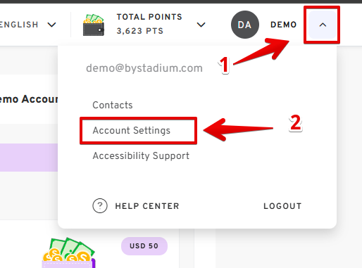Choose Accessibility Support menu entry
The height and width of the screenshot is (268, 362).
pyautogui.click(x=141, y=156)
